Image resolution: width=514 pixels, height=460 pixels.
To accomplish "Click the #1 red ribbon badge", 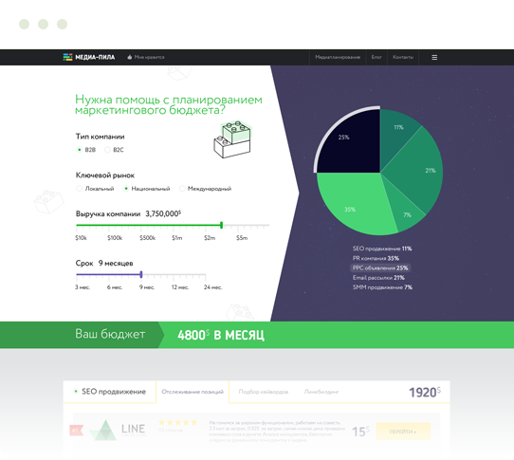I will click(x=76, y=431).
